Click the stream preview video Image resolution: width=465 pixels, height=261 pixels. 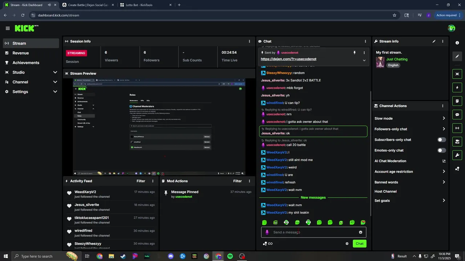pyautogui.click(x=159, y=127)
